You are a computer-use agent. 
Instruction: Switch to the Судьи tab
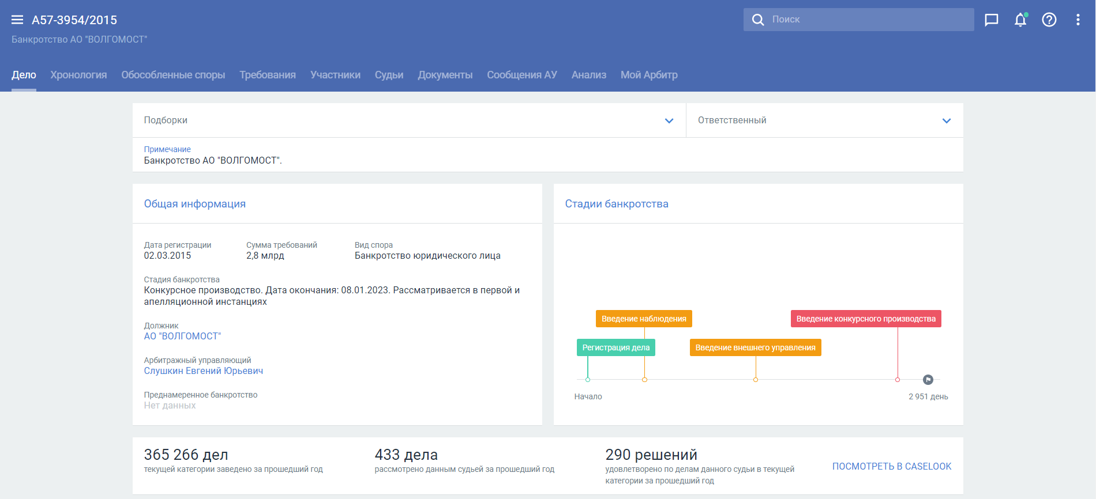click(x=389, y=75)
